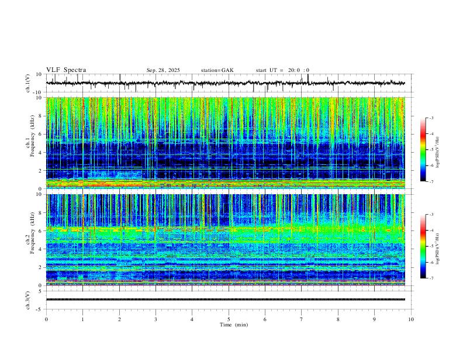Click the '-3' tick on ch.1 colorbar
Viewport: 463px width, 358px height.
431,118
